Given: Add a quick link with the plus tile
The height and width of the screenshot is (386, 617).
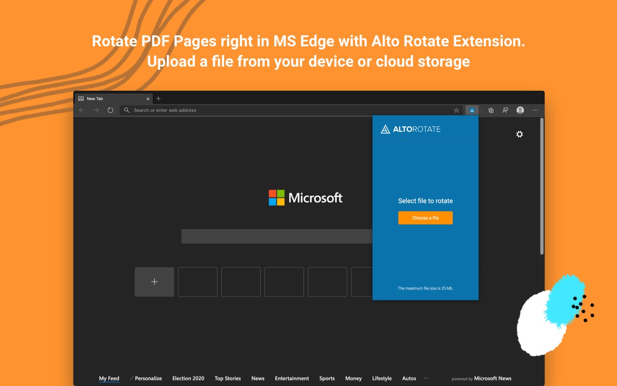Looking at the screenshot, I should [154, 282].
